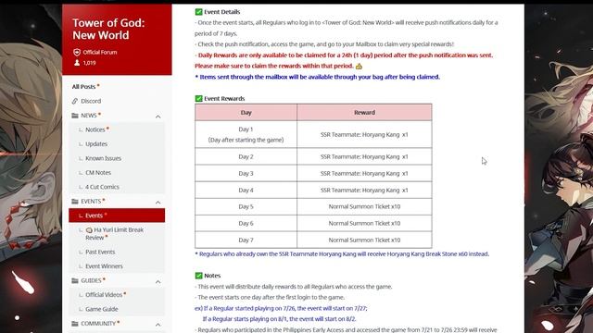Collapse the COMMUNITY section chevron
This screenshot has width=593, height=333.
158,325
